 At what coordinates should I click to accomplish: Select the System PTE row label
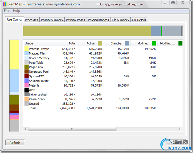[x=37, y=76]
